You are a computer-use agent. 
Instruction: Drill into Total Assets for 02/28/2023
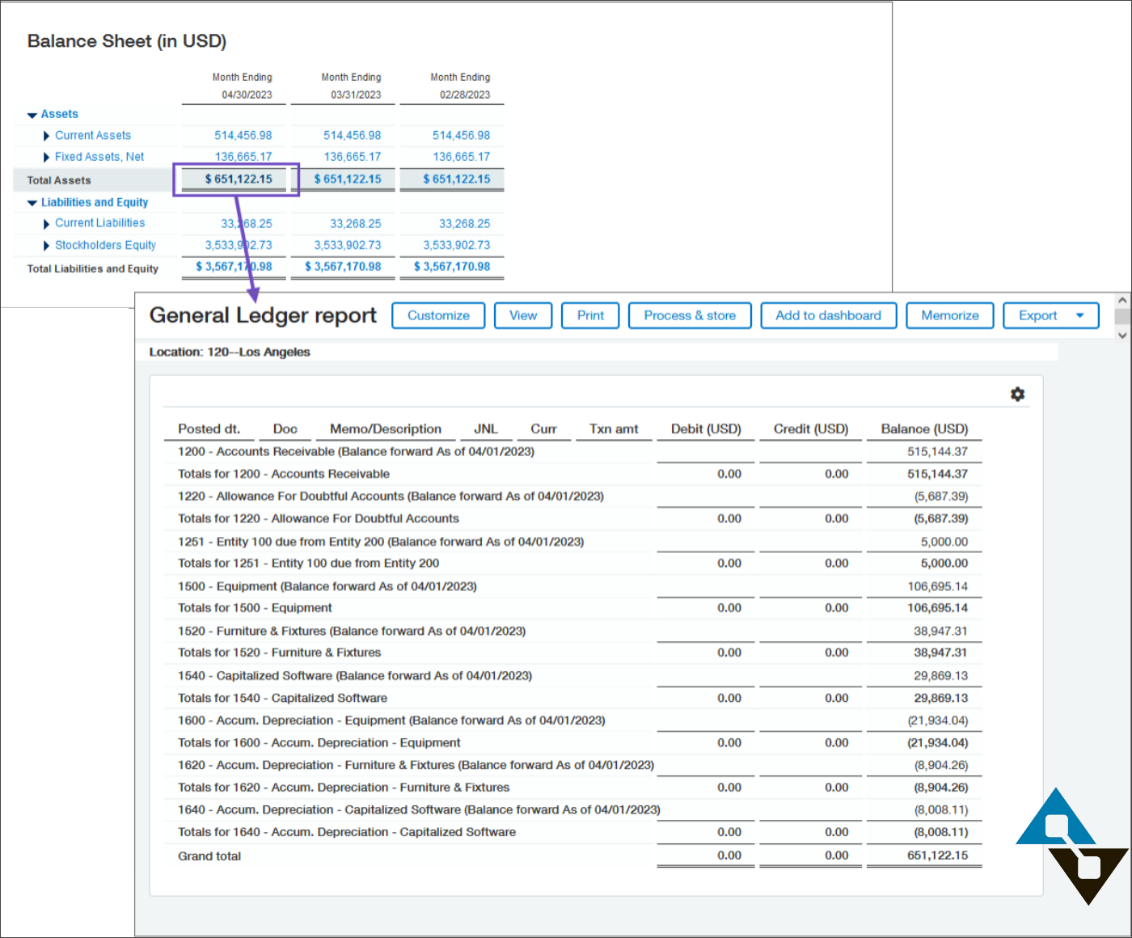click(x=457, y=179)
